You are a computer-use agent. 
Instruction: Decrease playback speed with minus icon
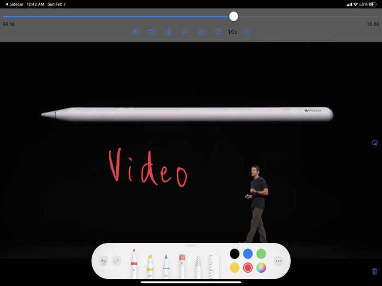(x=218, y=32)
